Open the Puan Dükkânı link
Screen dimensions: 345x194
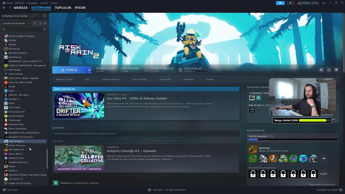(140, 79)
